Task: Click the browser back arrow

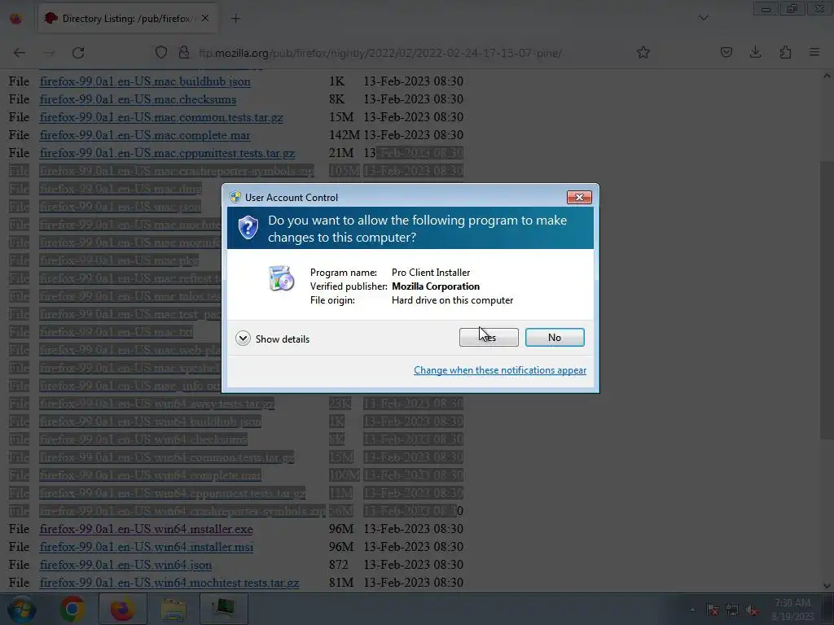Action: pos(20,53)
